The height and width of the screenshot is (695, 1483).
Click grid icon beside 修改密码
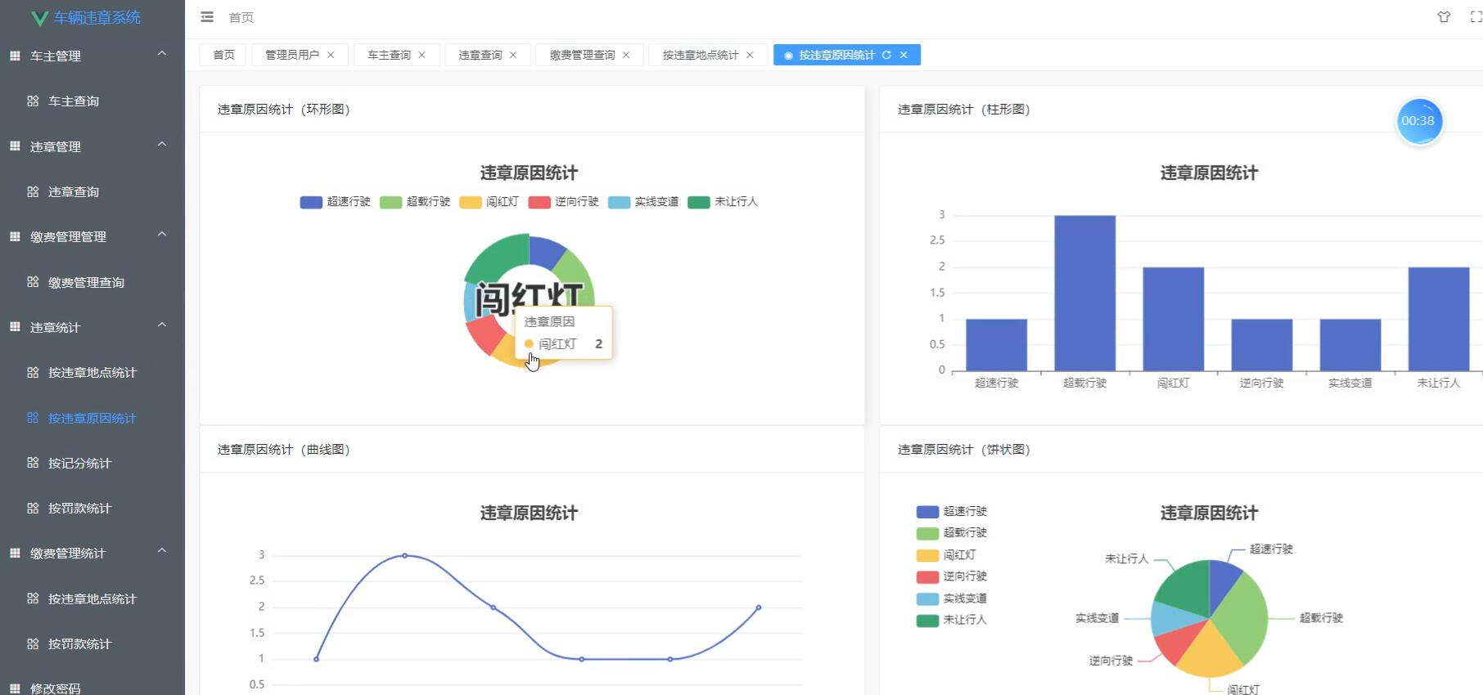click(15, 688)
